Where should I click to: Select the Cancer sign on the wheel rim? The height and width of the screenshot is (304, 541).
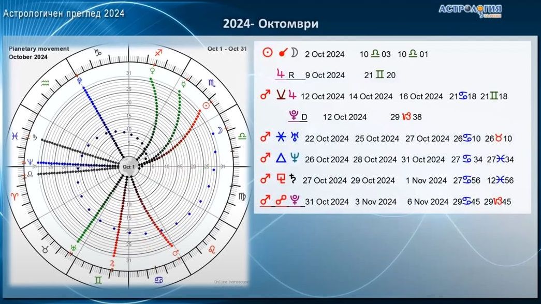[x=158, y=280]
